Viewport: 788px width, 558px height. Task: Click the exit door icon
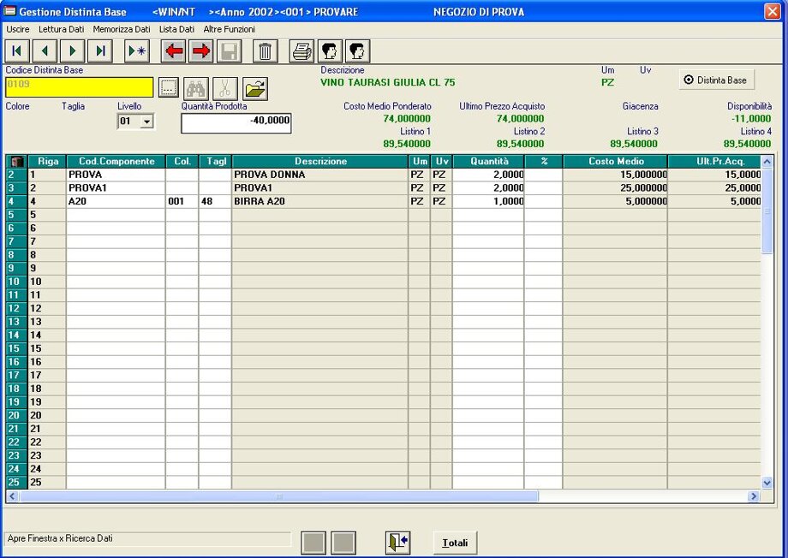tap(397, 543)
